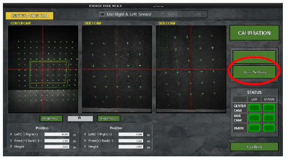This screenshot has width=287, height=163.
Task: Click the SIDE CAM STATUS indicator
Action: click(269, 118)
